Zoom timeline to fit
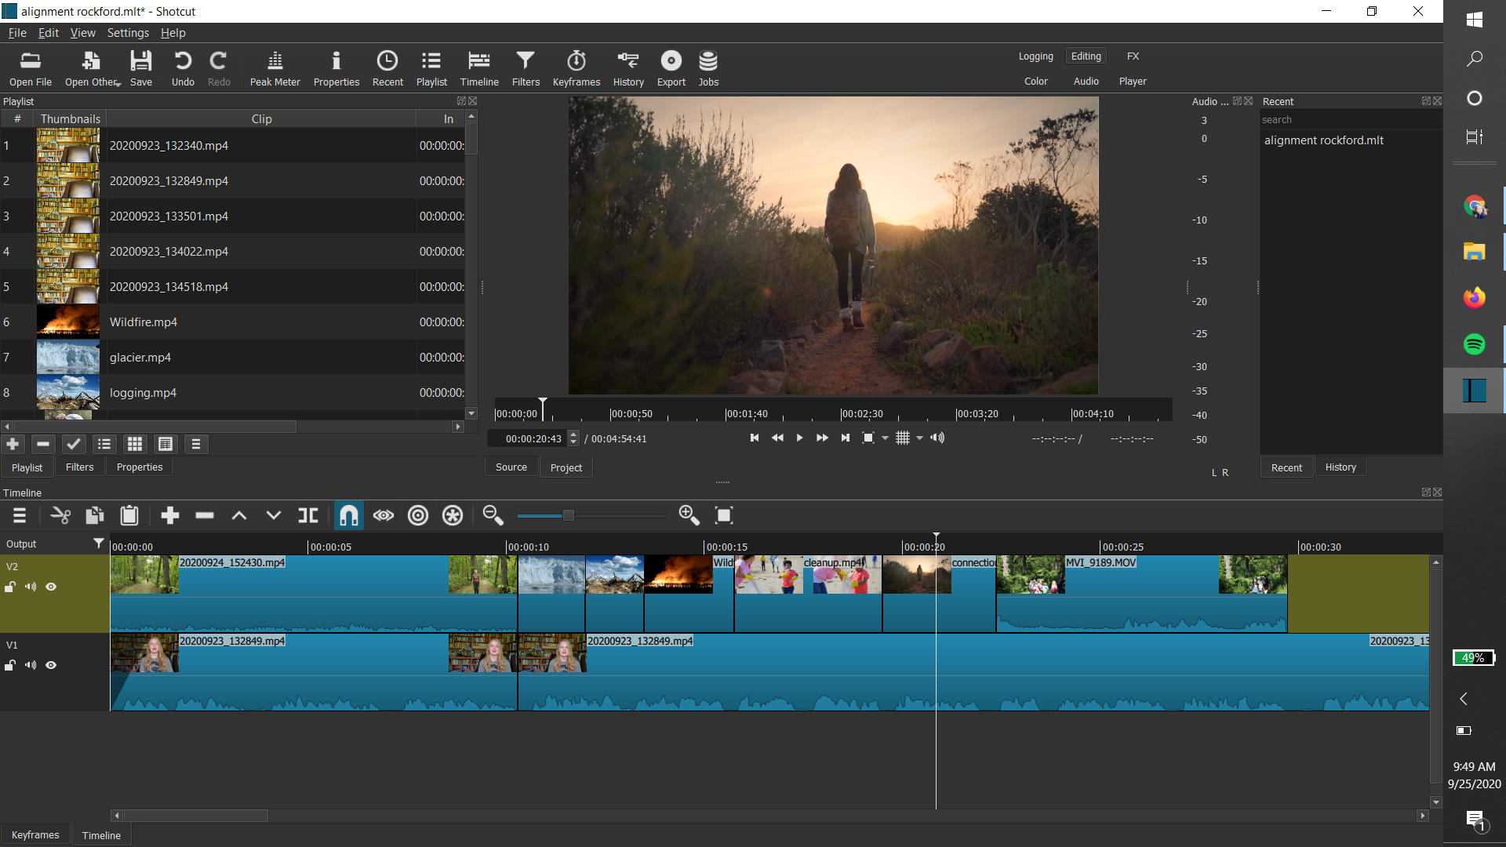Viewport: 1506px width, 847px height. point(724,515)
